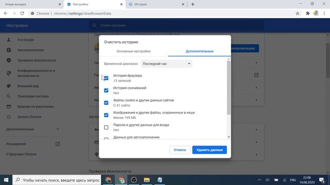
Task: Open О браузере Chrome page
Action: point(21,154)
